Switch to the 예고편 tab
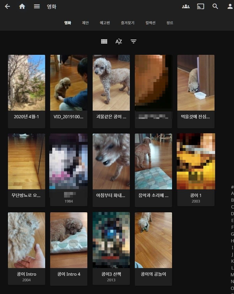Image resolution: width=234 pixels, height=294 pixels. pyautogui.click(x=105, y=23)
